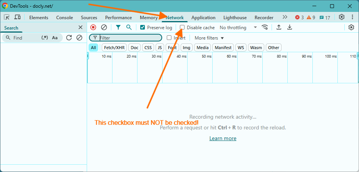Open the Learn more link

(223, 138)
